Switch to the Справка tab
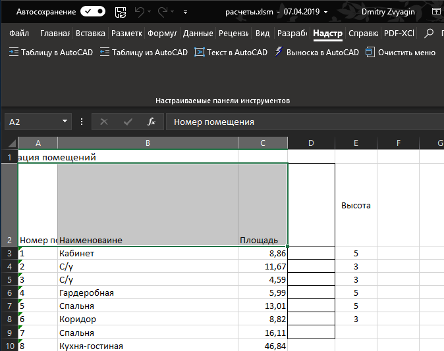The height and width of the screenshot is (351, 444). 363,34
